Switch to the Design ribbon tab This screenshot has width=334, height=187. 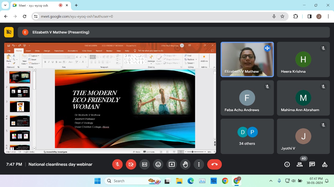point(47,51)
